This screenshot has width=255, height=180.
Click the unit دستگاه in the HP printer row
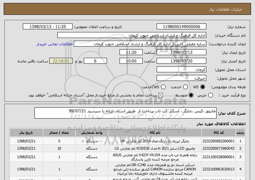click(x=92, y=141)
